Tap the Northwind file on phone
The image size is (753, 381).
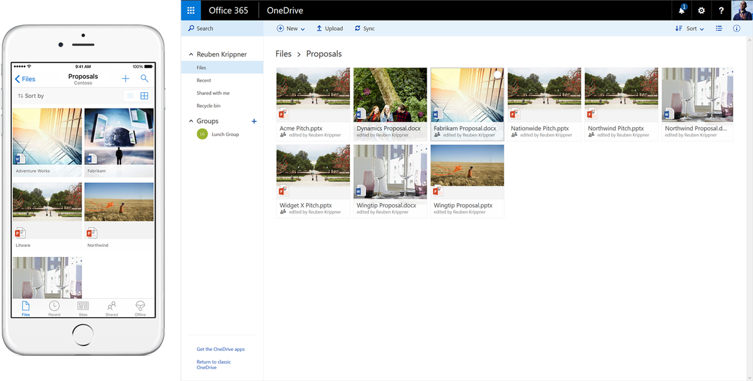click(119, 217)
